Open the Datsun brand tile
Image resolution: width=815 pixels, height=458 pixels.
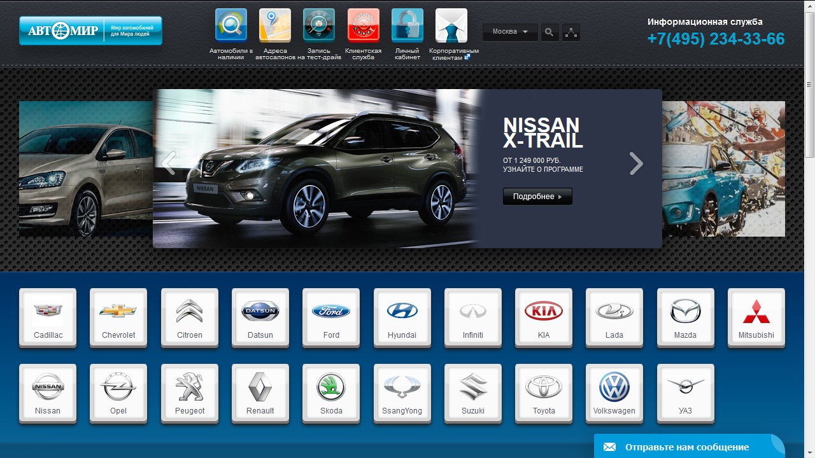[x=260, y=318]
